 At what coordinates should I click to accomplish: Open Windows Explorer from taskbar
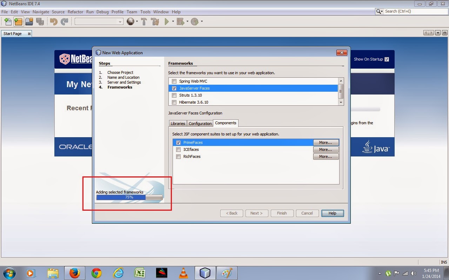pyautogui.click(x=53, y=273)
